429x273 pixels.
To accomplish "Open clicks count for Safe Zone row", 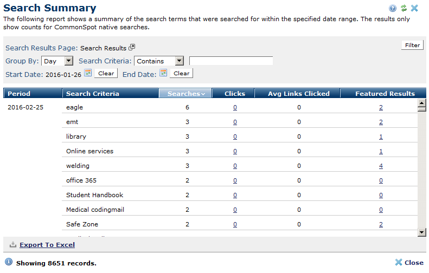I will 235,224.
